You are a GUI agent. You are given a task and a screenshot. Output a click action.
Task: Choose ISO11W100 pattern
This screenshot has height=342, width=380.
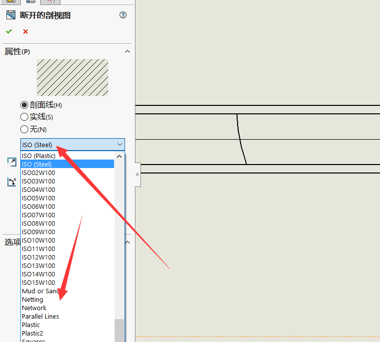pos(67,249)
